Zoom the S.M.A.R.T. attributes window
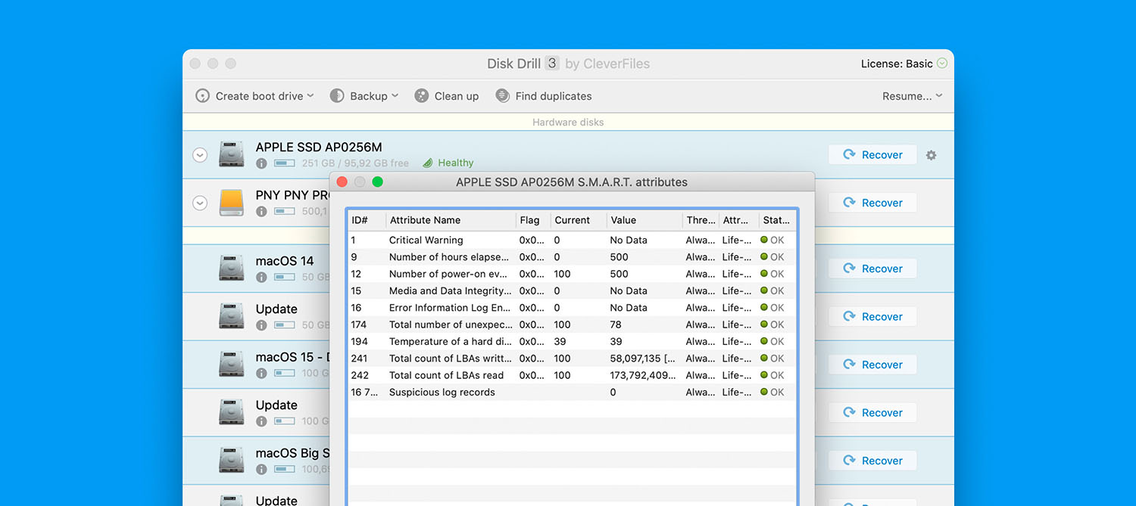Image resolution: width=1136 pixels, height=506 pixels. [x=377, y=182]
